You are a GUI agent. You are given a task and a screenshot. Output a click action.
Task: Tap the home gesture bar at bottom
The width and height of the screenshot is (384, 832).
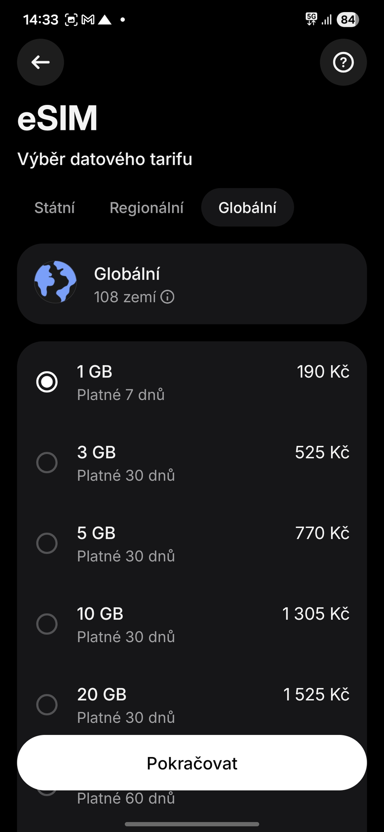192,824
